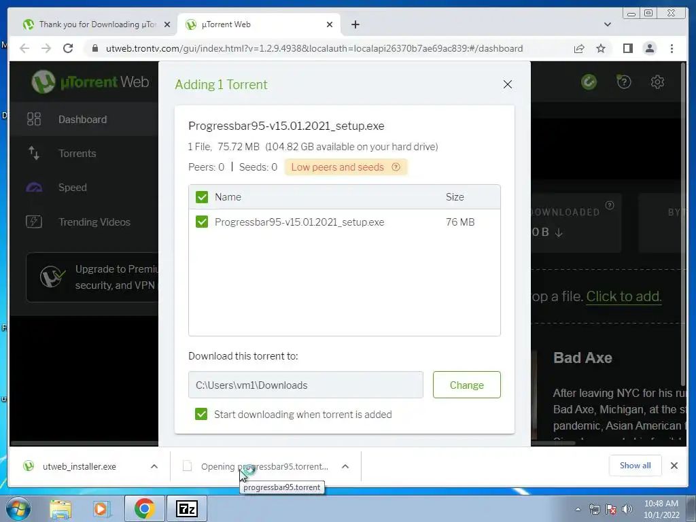
Task: Open Torrents in the sidebar
Action: [84, 154]
